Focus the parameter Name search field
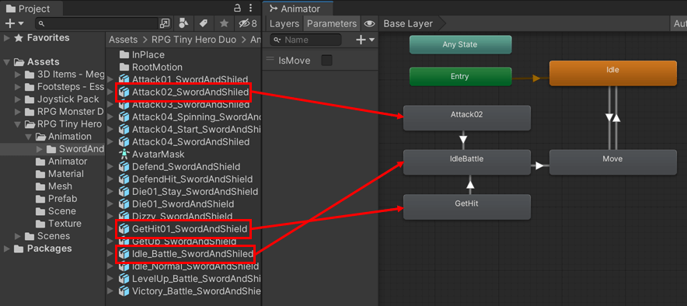Viewport: 687px width, 306px height. click(305, 40)
